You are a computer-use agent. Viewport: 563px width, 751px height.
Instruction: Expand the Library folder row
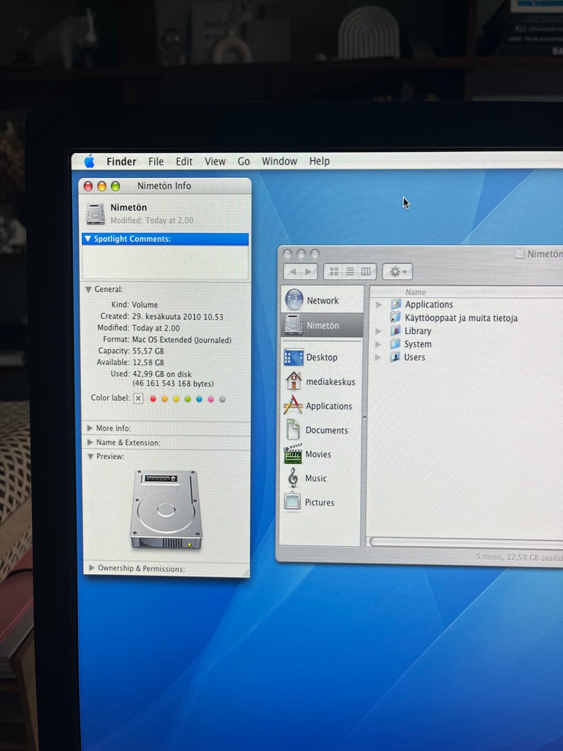(x=378, y=331)
